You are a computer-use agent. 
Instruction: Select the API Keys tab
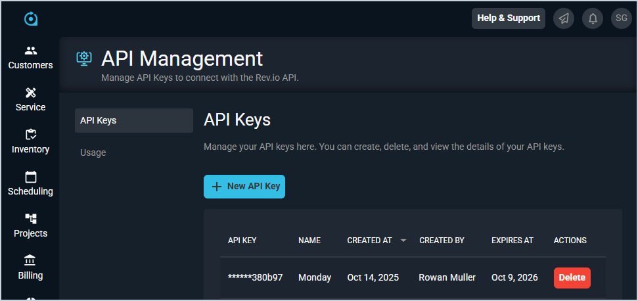coord(134,120)
